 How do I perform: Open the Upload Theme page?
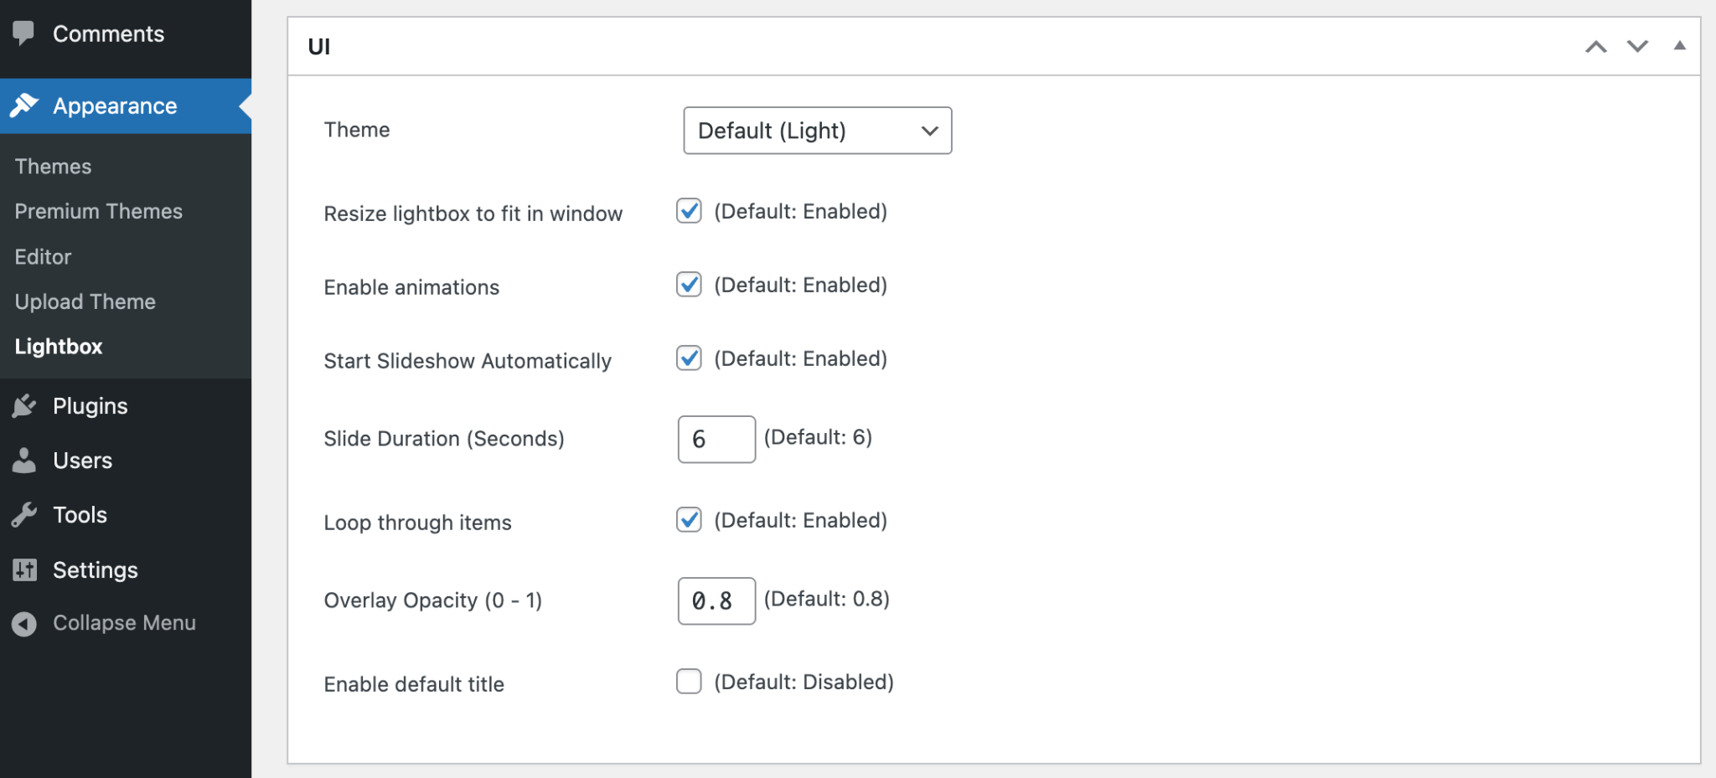(x=85, y=301)
